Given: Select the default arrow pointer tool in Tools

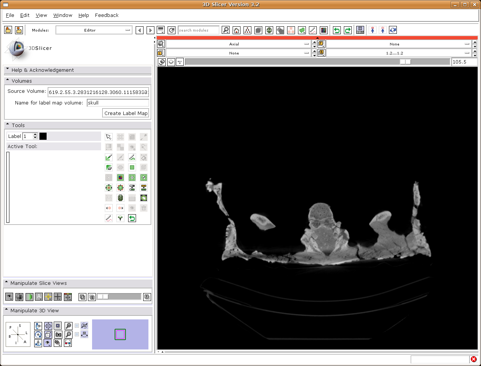Looking at the screenshot, I should 109,137.
